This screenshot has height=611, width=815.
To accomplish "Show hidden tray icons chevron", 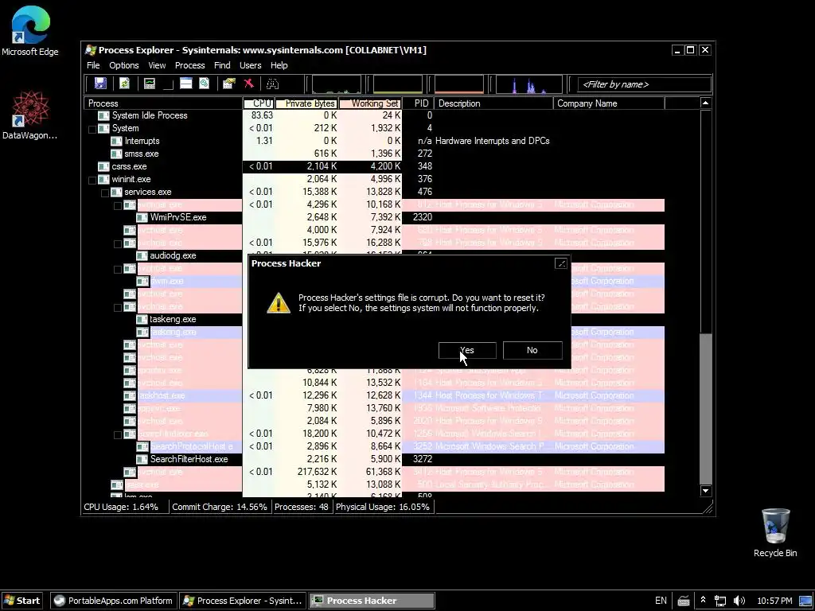I will (703, 601).
